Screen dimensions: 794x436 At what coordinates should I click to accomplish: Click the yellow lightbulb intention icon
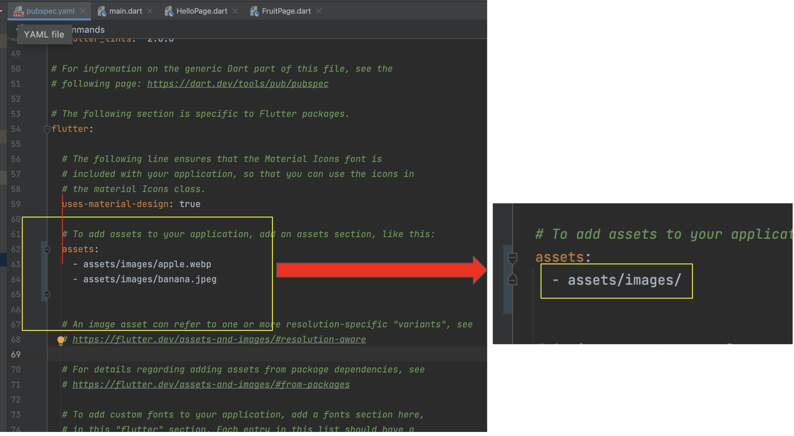[61, 340]
